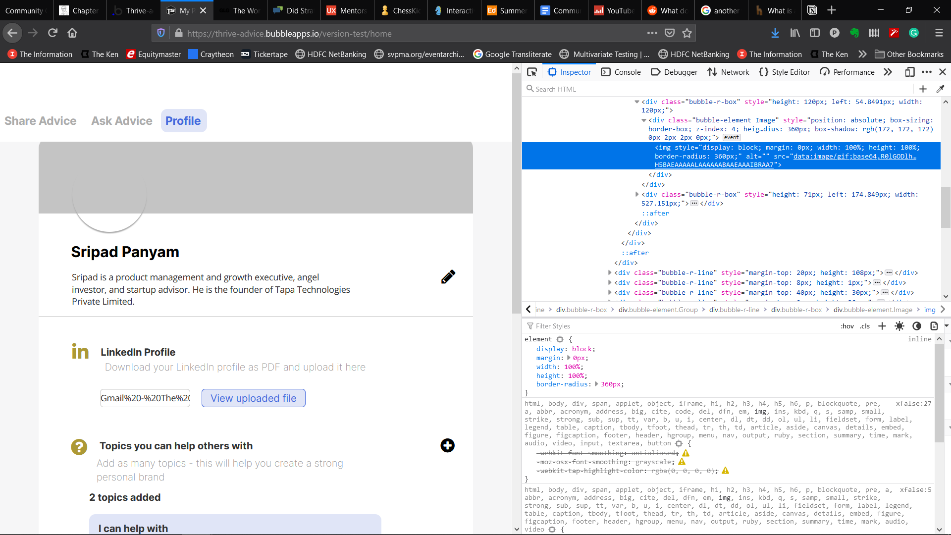Click the element picker icon in devtools
The width and height of the screenshot is (951, 535).
point(532,72)
